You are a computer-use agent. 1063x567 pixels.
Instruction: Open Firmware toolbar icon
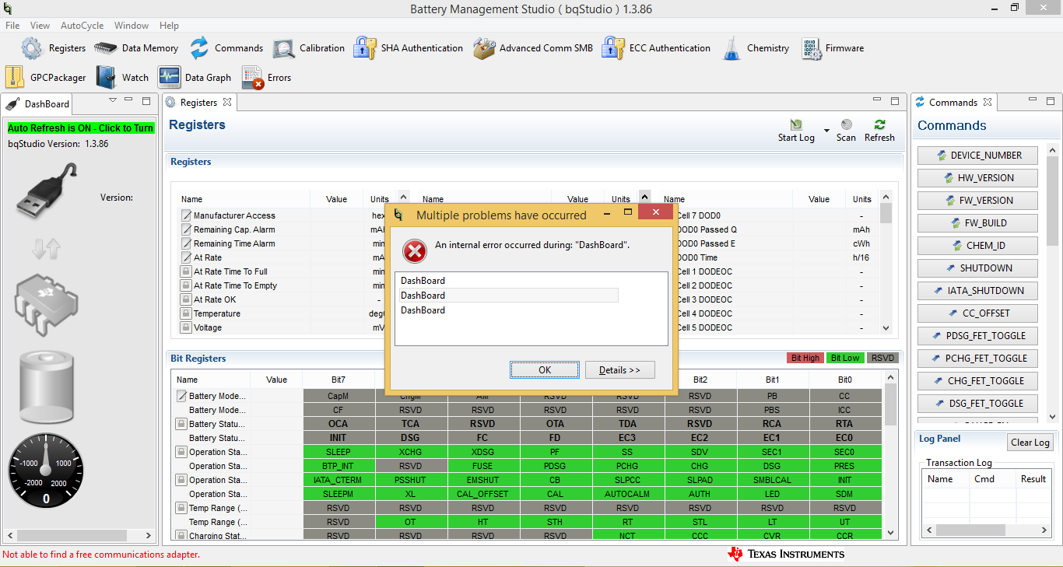[x=811, y=48]
